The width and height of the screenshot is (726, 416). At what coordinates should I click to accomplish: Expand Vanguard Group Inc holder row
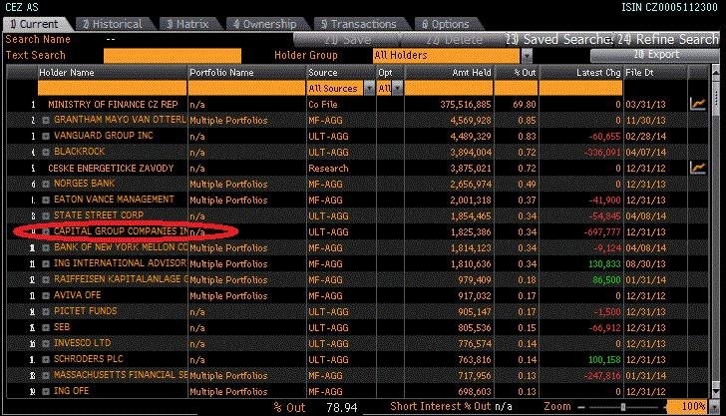[46, 137]
